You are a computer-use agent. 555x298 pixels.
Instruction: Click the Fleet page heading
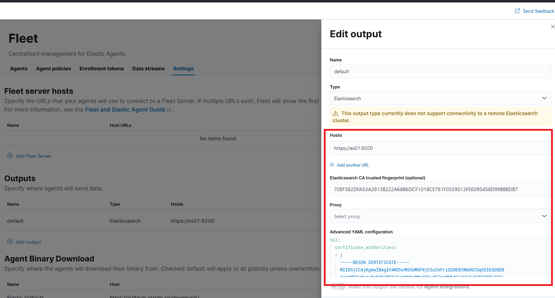pyautogui.click(x=23, y=38)
